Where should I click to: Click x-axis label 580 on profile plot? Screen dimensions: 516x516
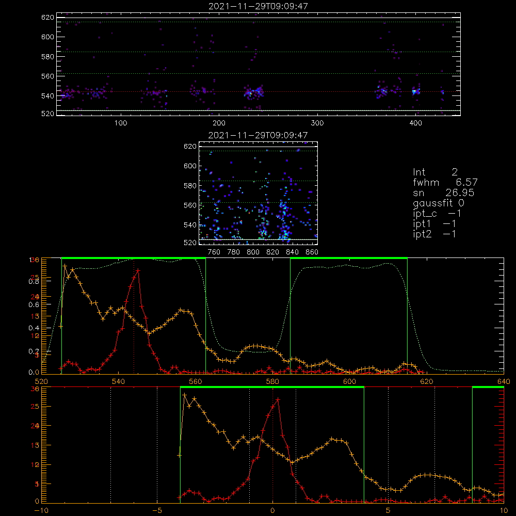click(x=272, y=381)
